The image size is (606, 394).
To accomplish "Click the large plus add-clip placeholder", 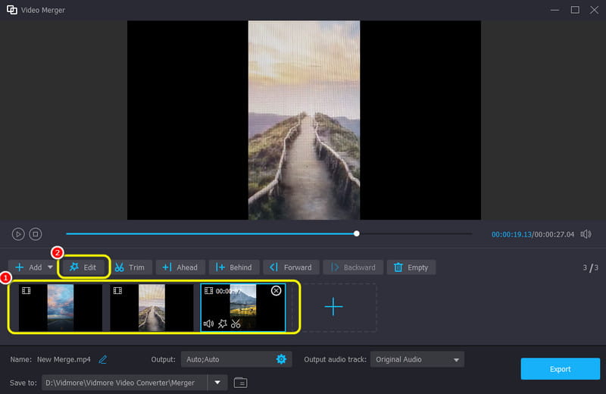I will pyautogui.click(x=334, y=307).
